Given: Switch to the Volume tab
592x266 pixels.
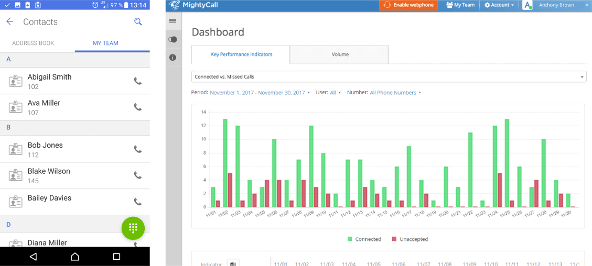Looking at the screenshot, I should click(x=340, y=54).
